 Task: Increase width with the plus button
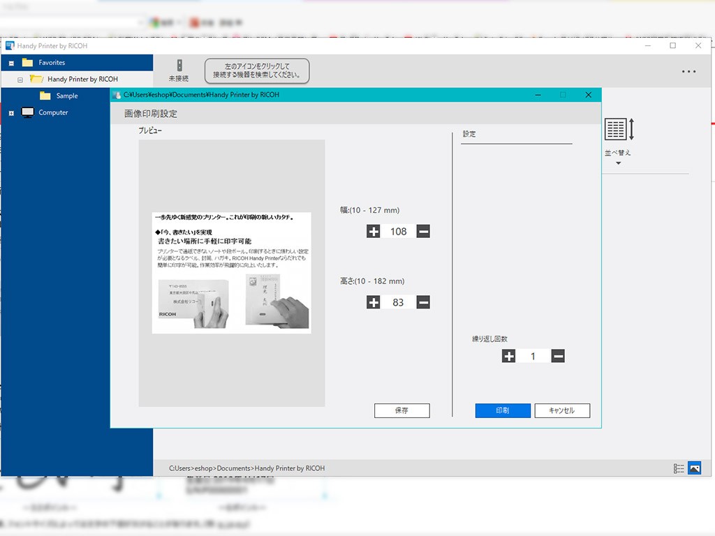pos(374,231)
